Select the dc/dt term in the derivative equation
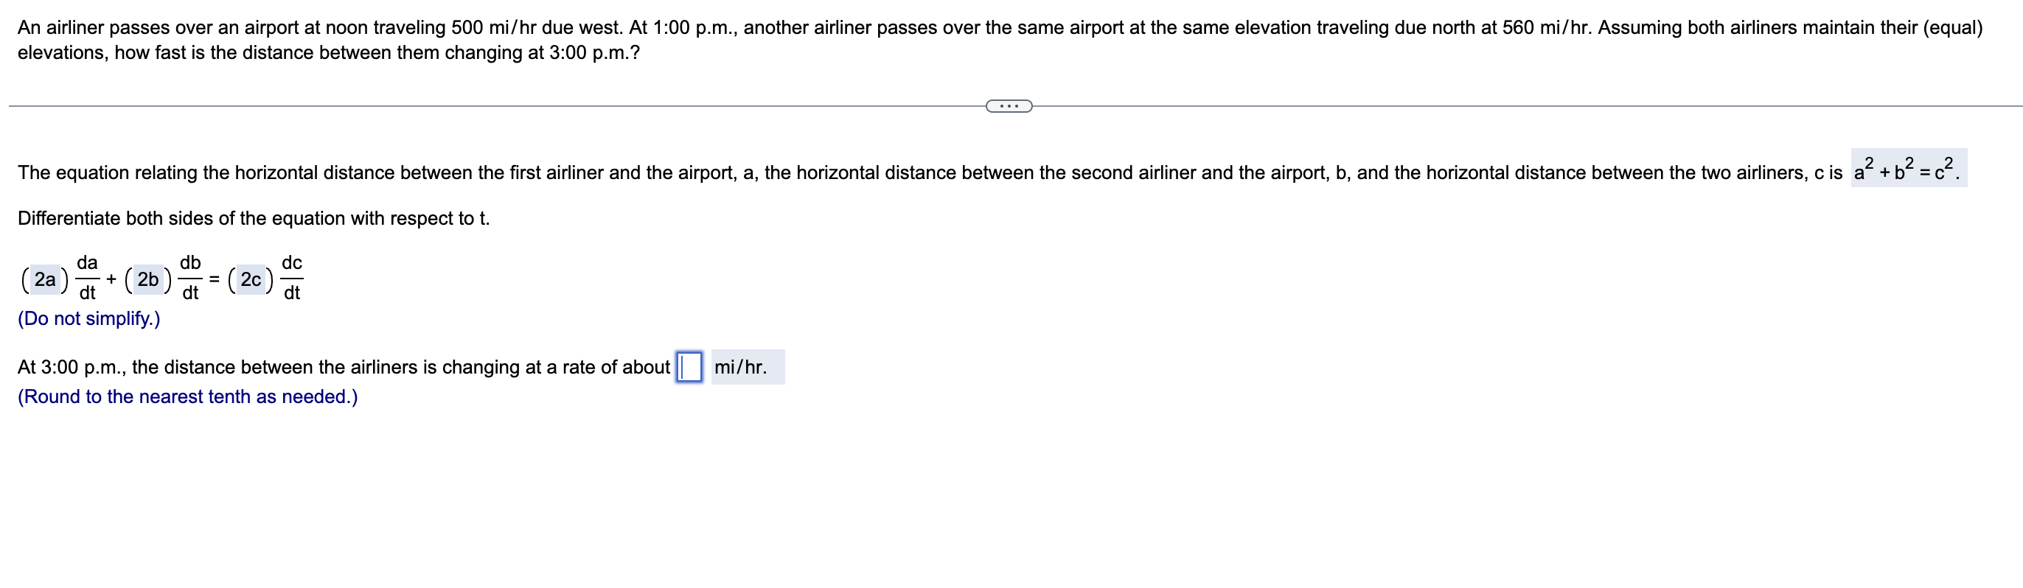This screenshot has height=588, width=2023. click(x=291, y=278)
